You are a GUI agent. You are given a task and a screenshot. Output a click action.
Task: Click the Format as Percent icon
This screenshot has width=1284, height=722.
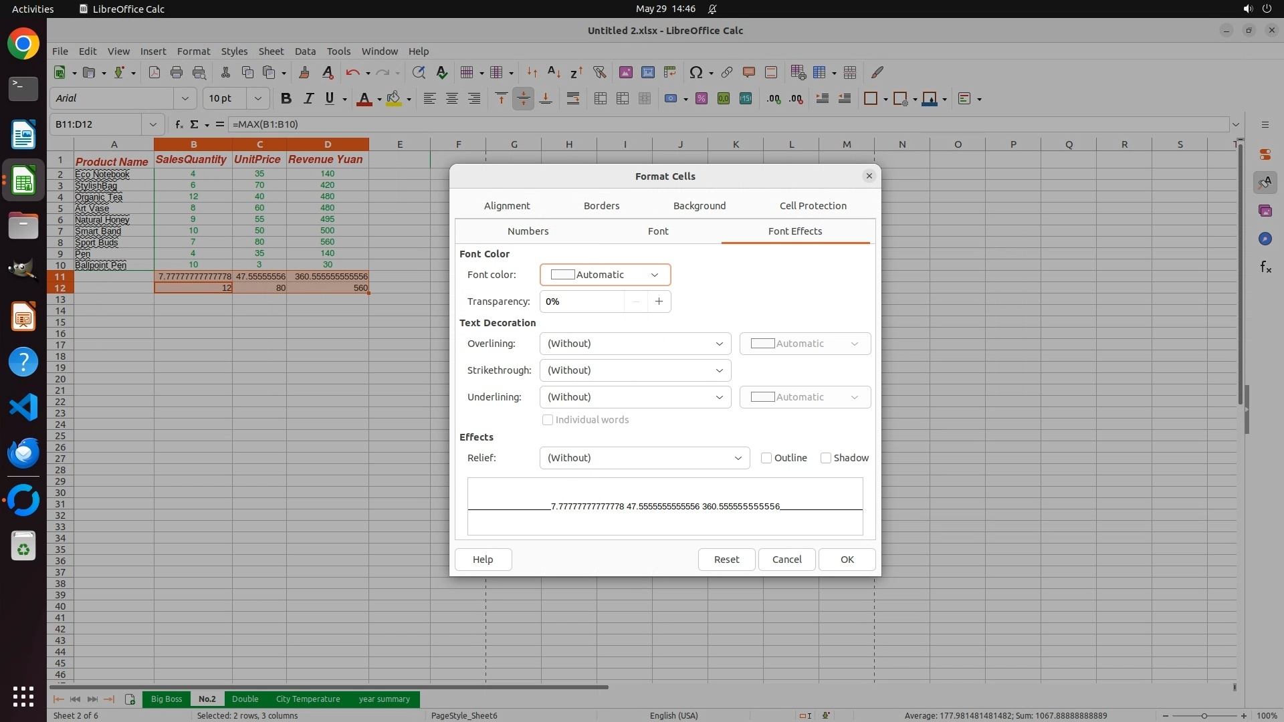[702, 98]
